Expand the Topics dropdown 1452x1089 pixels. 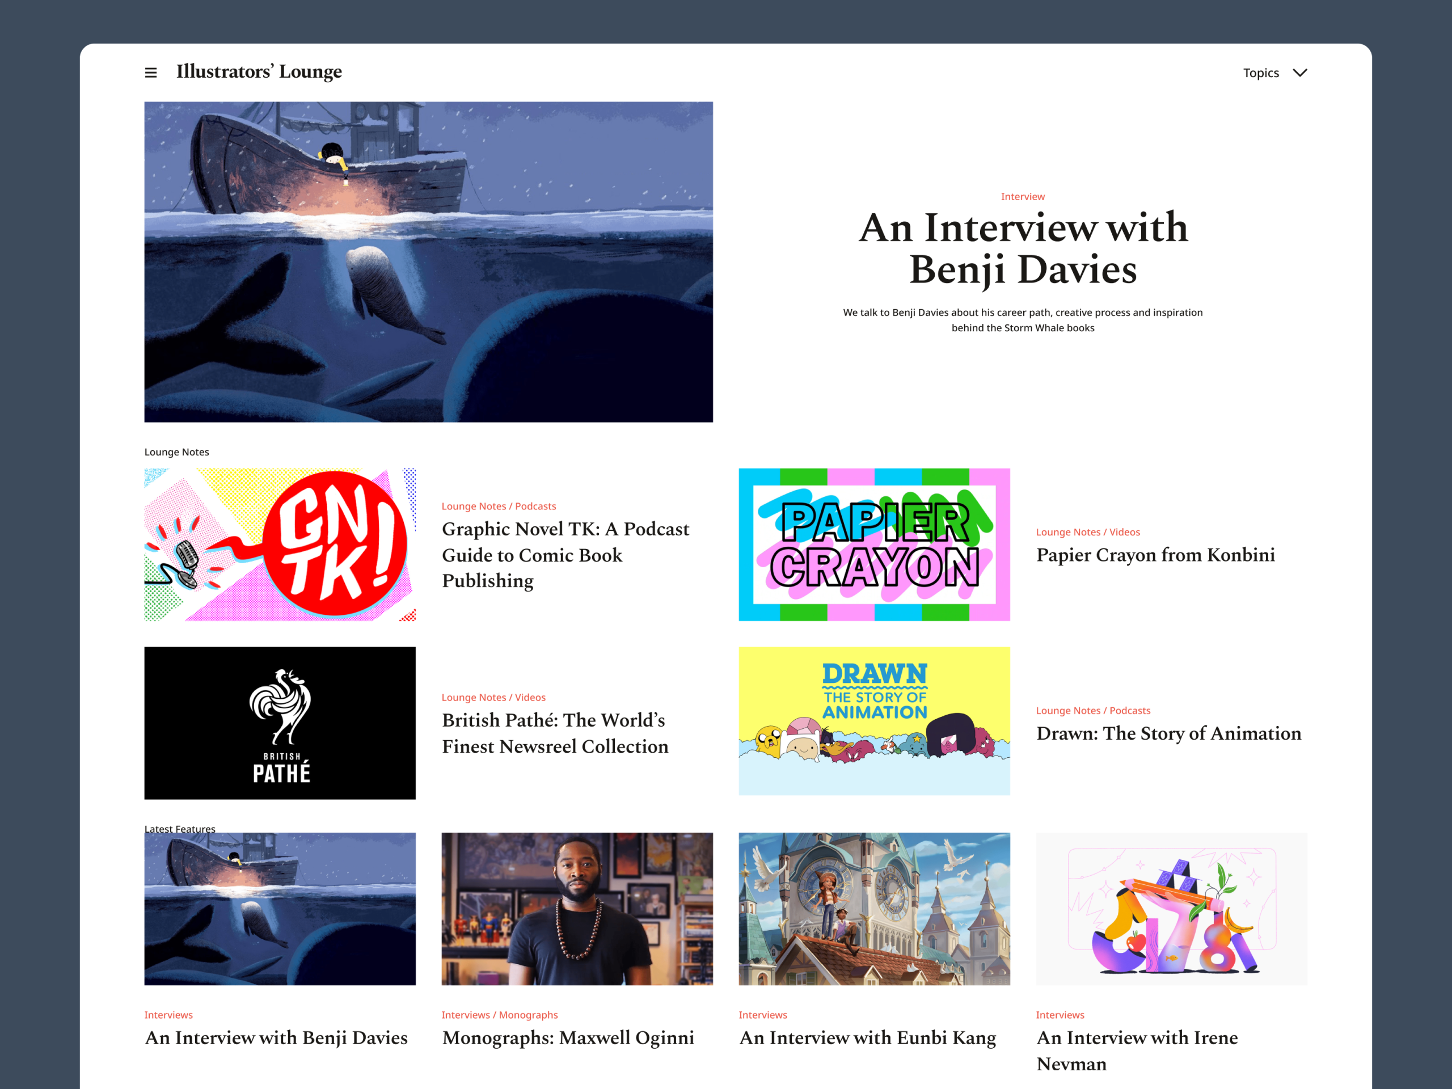click(1275, 73)
